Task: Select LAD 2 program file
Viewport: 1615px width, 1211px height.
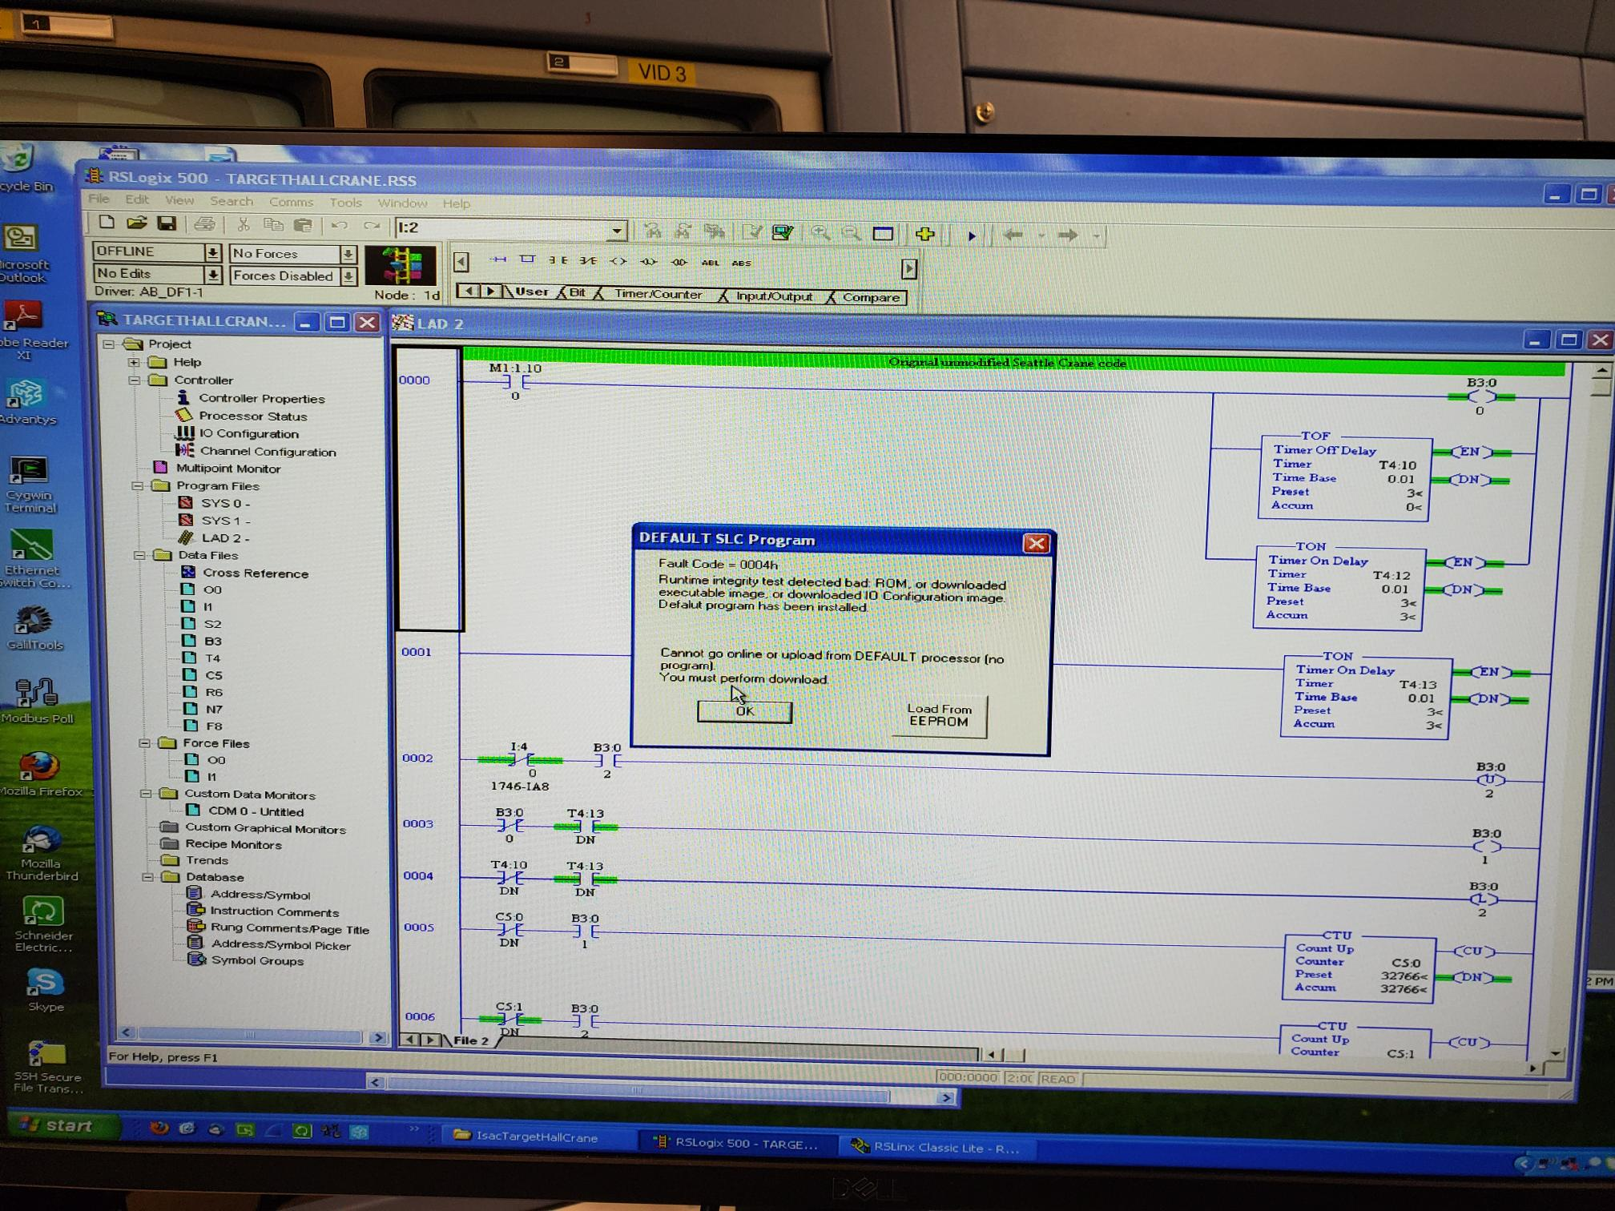Action: [x=215, y=538]
